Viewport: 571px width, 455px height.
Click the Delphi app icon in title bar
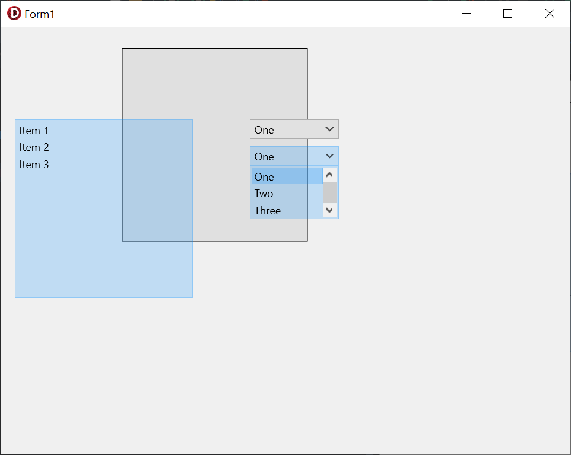pos(14,14)
